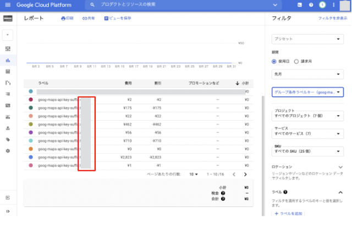352x226 pixels.
Task: Click color dot for the ¥175 row
Action: click(31, 107)
